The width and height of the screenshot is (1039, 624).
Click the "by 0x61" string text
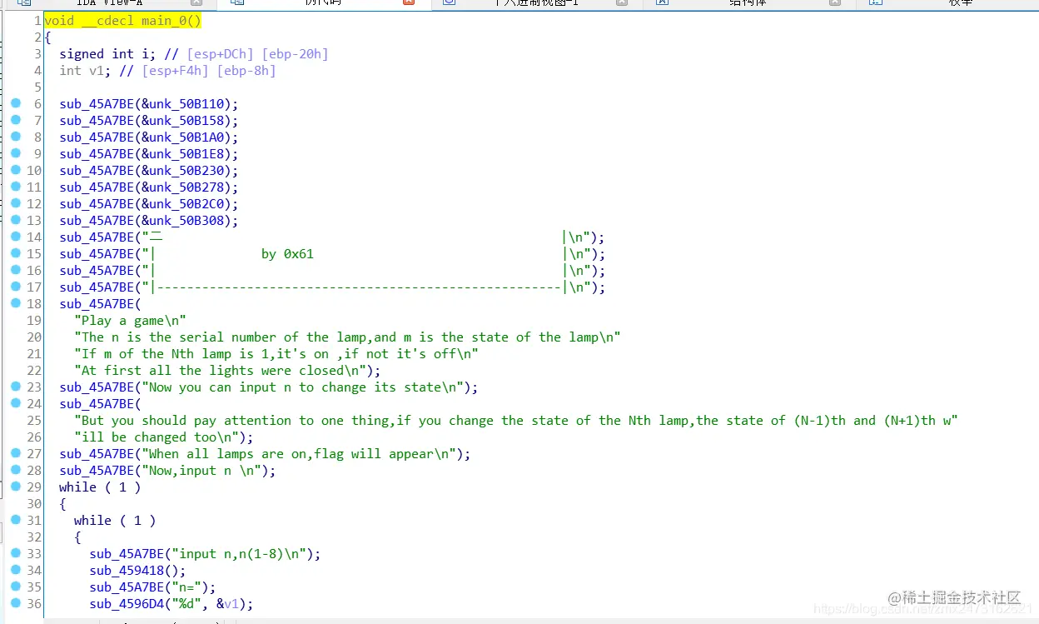(x=287, y=253)
